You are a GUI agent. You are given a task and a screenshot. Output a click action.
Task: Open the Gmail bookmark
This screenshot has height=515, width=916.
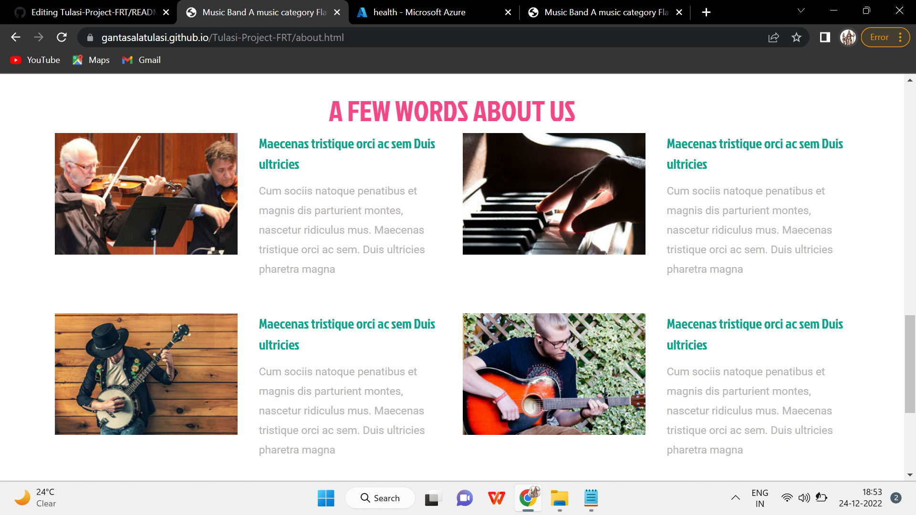141,60
